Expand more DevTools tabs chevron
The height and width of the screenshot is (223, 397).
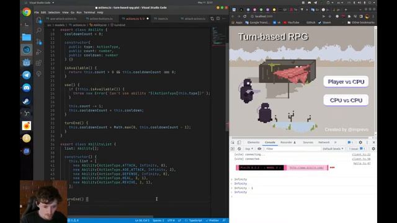336,142
